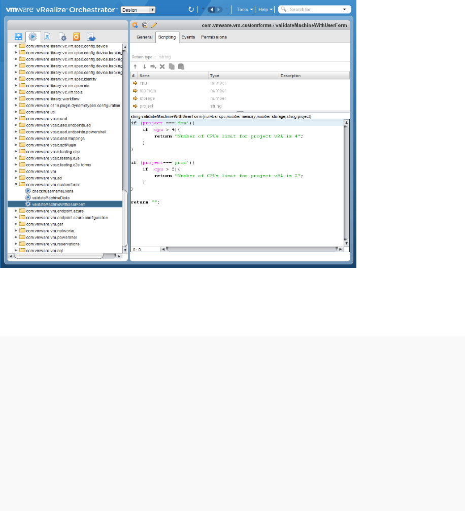
Task: Click into the Search for field
Action: pyautogui.click(x=315, y=10)
